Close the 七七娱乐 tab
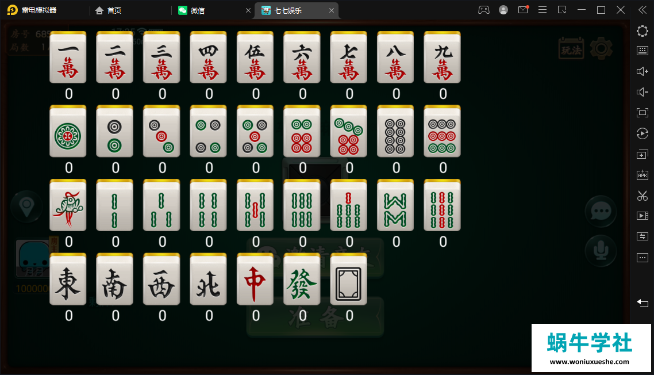 tap(332, 10)
